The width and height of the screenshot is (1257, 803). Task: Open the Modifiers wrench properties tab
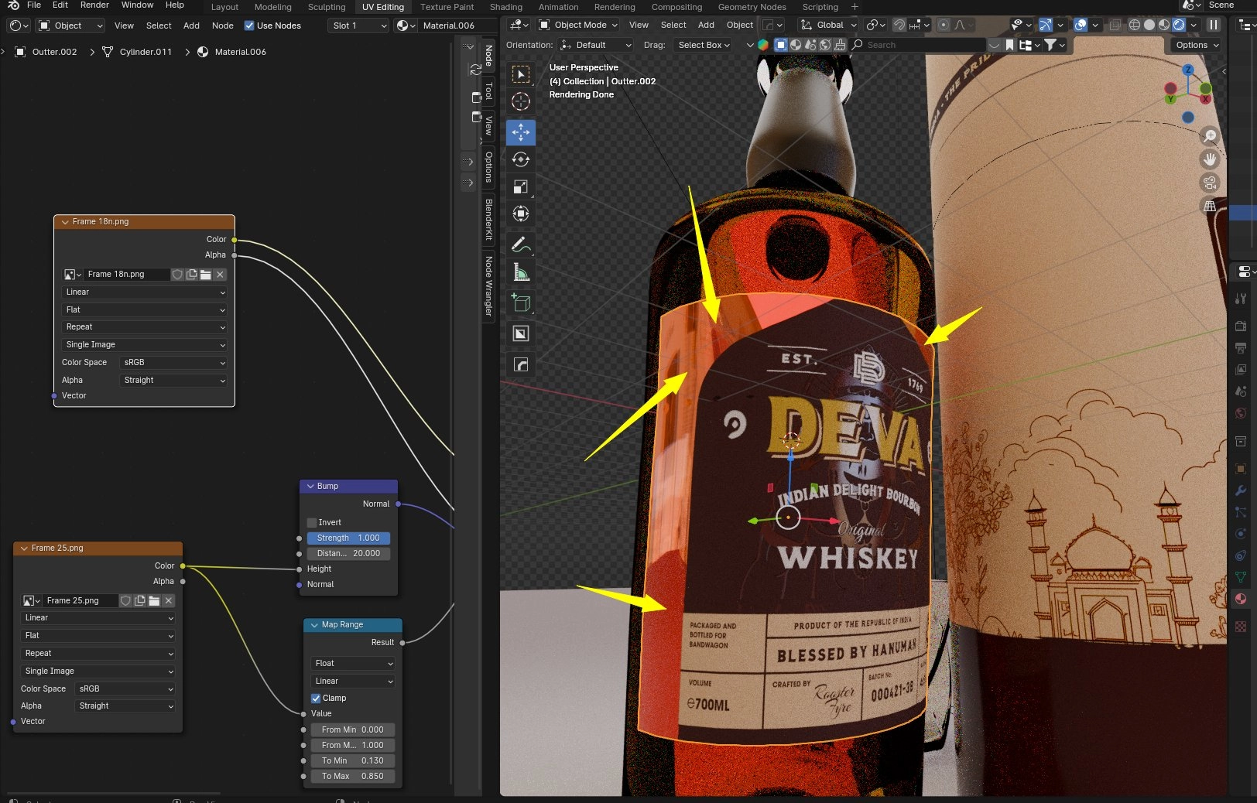pos(1241,490)
